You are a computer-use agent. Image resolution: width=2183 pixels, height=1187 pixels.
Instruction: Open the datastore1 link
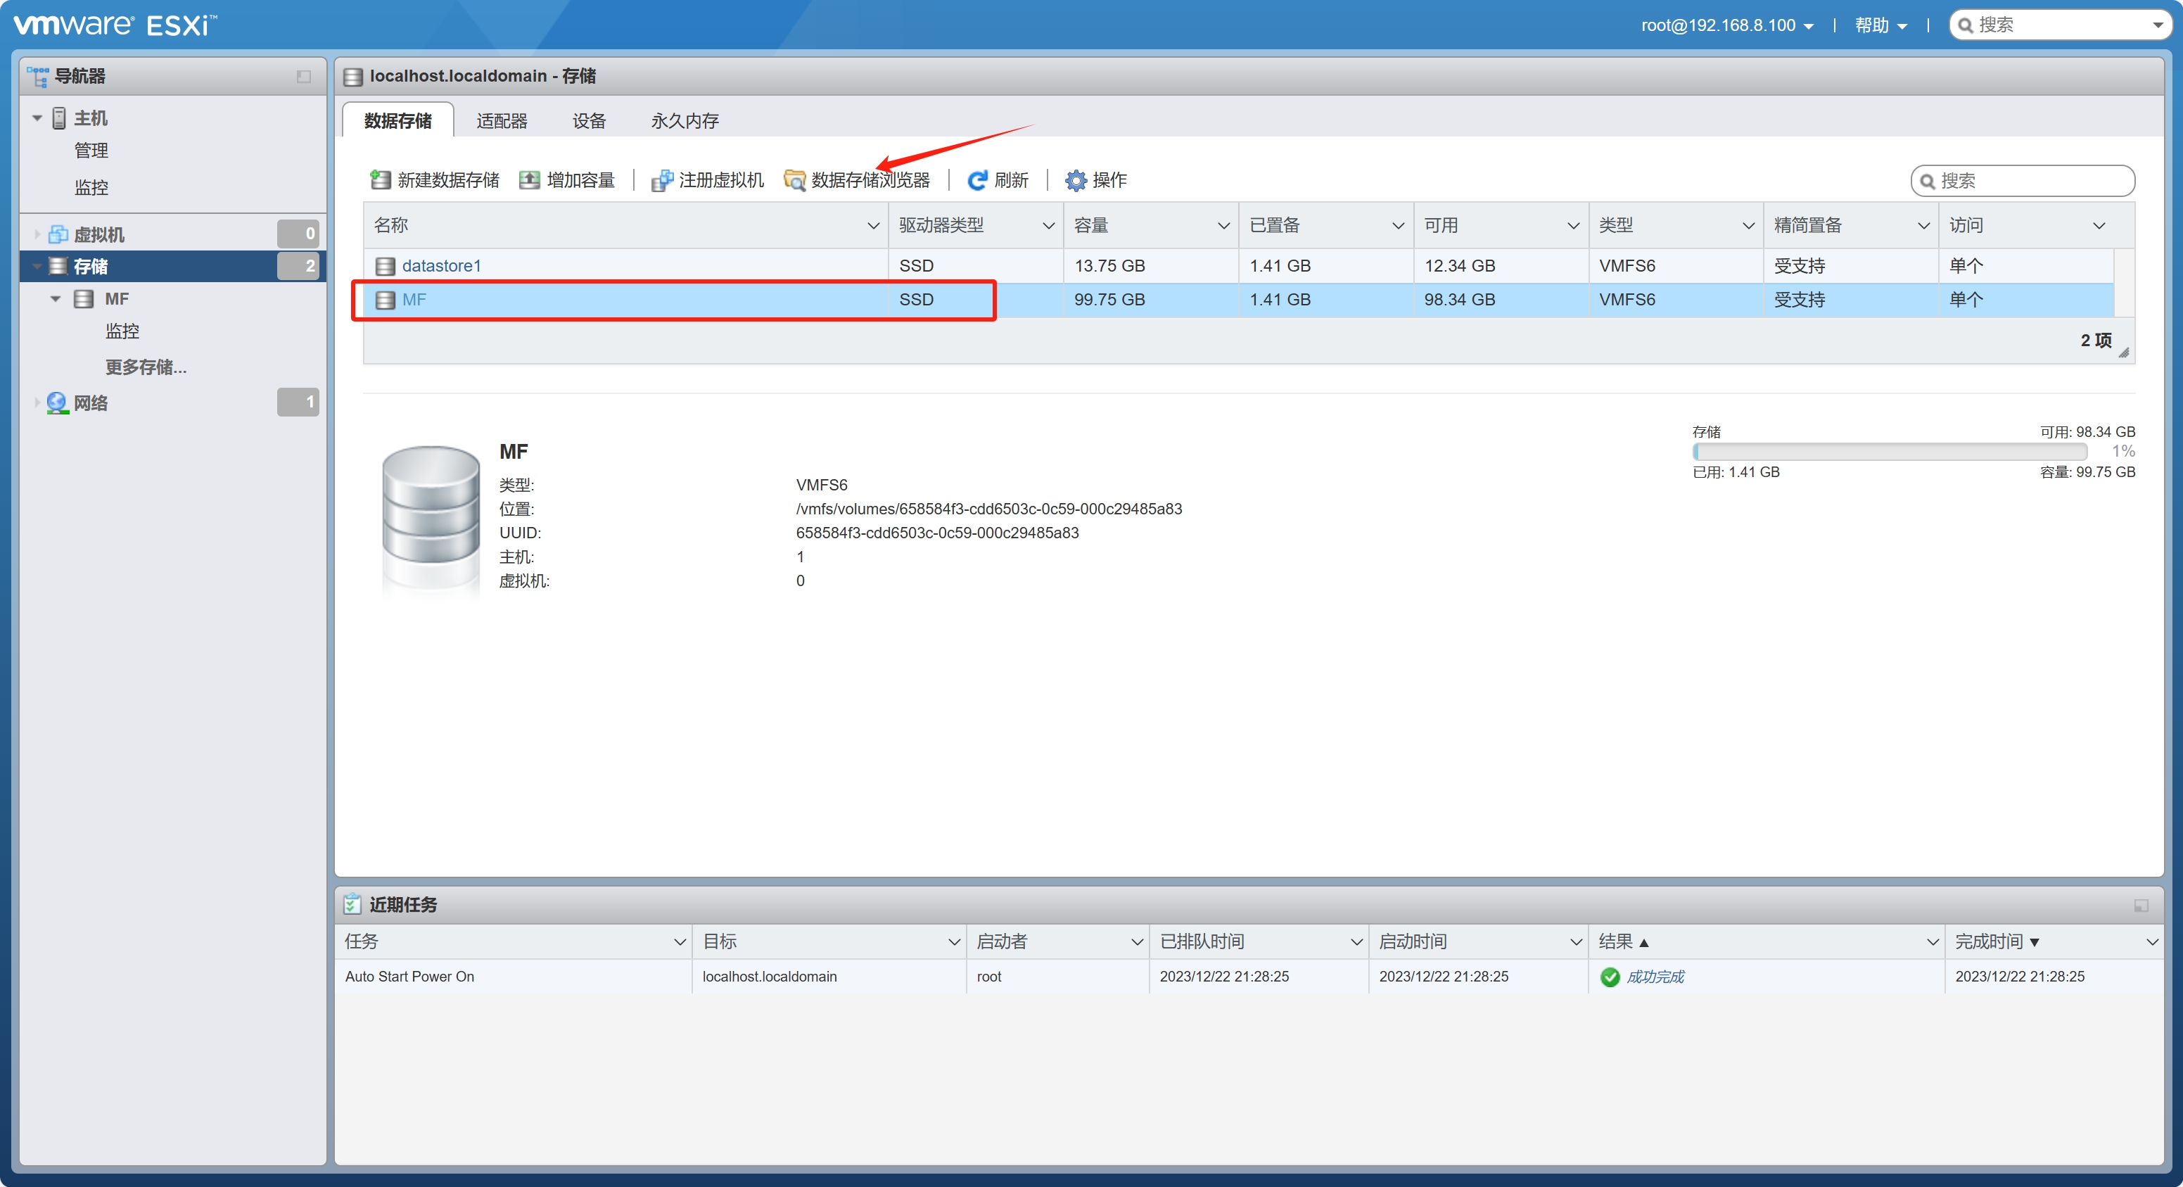point(442,265)
